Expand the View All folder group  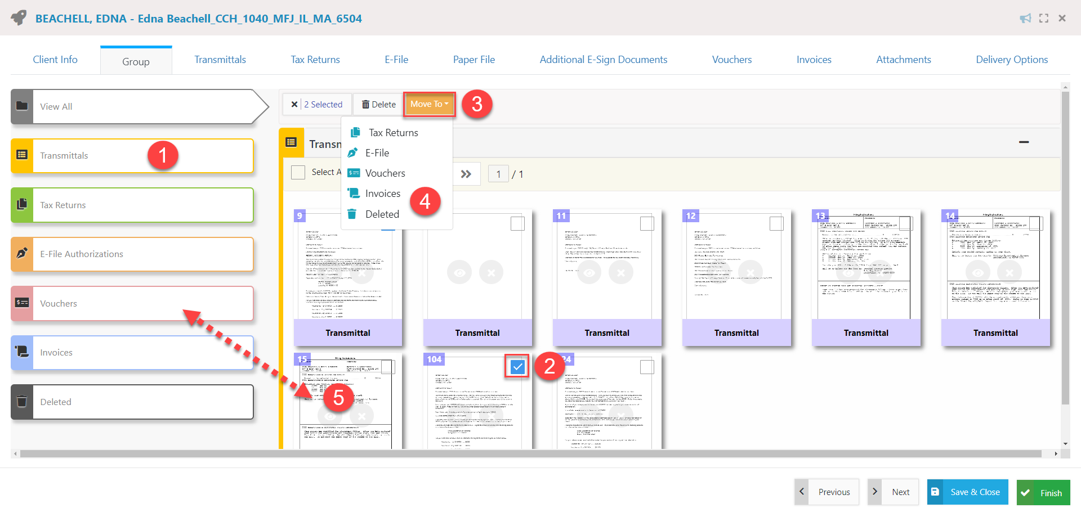click(141, 106)
